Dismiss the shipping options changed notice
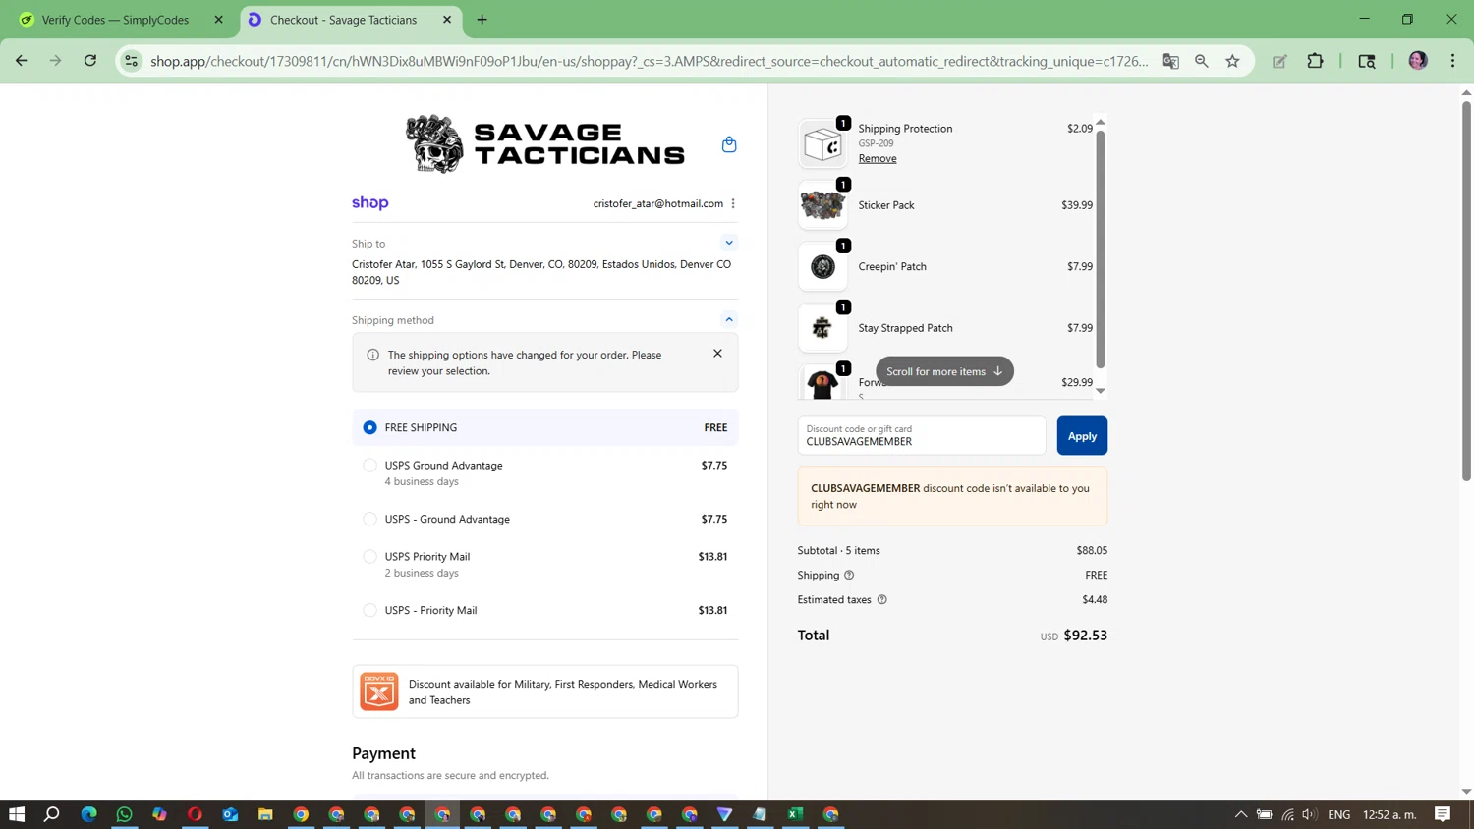 point(717,354)
